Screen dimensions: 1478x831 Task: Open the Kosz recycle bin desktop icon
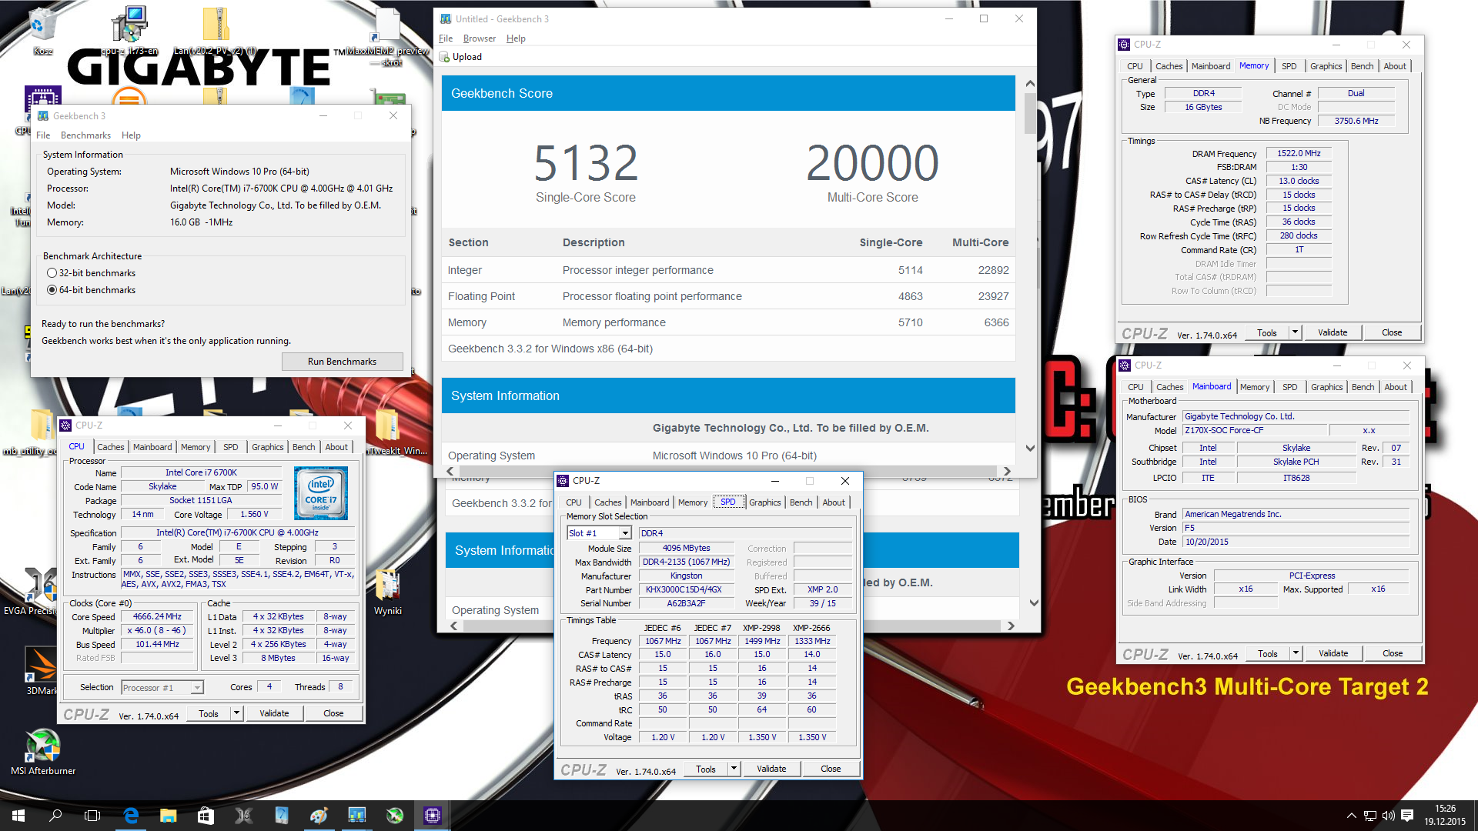[x=42, y=29]
